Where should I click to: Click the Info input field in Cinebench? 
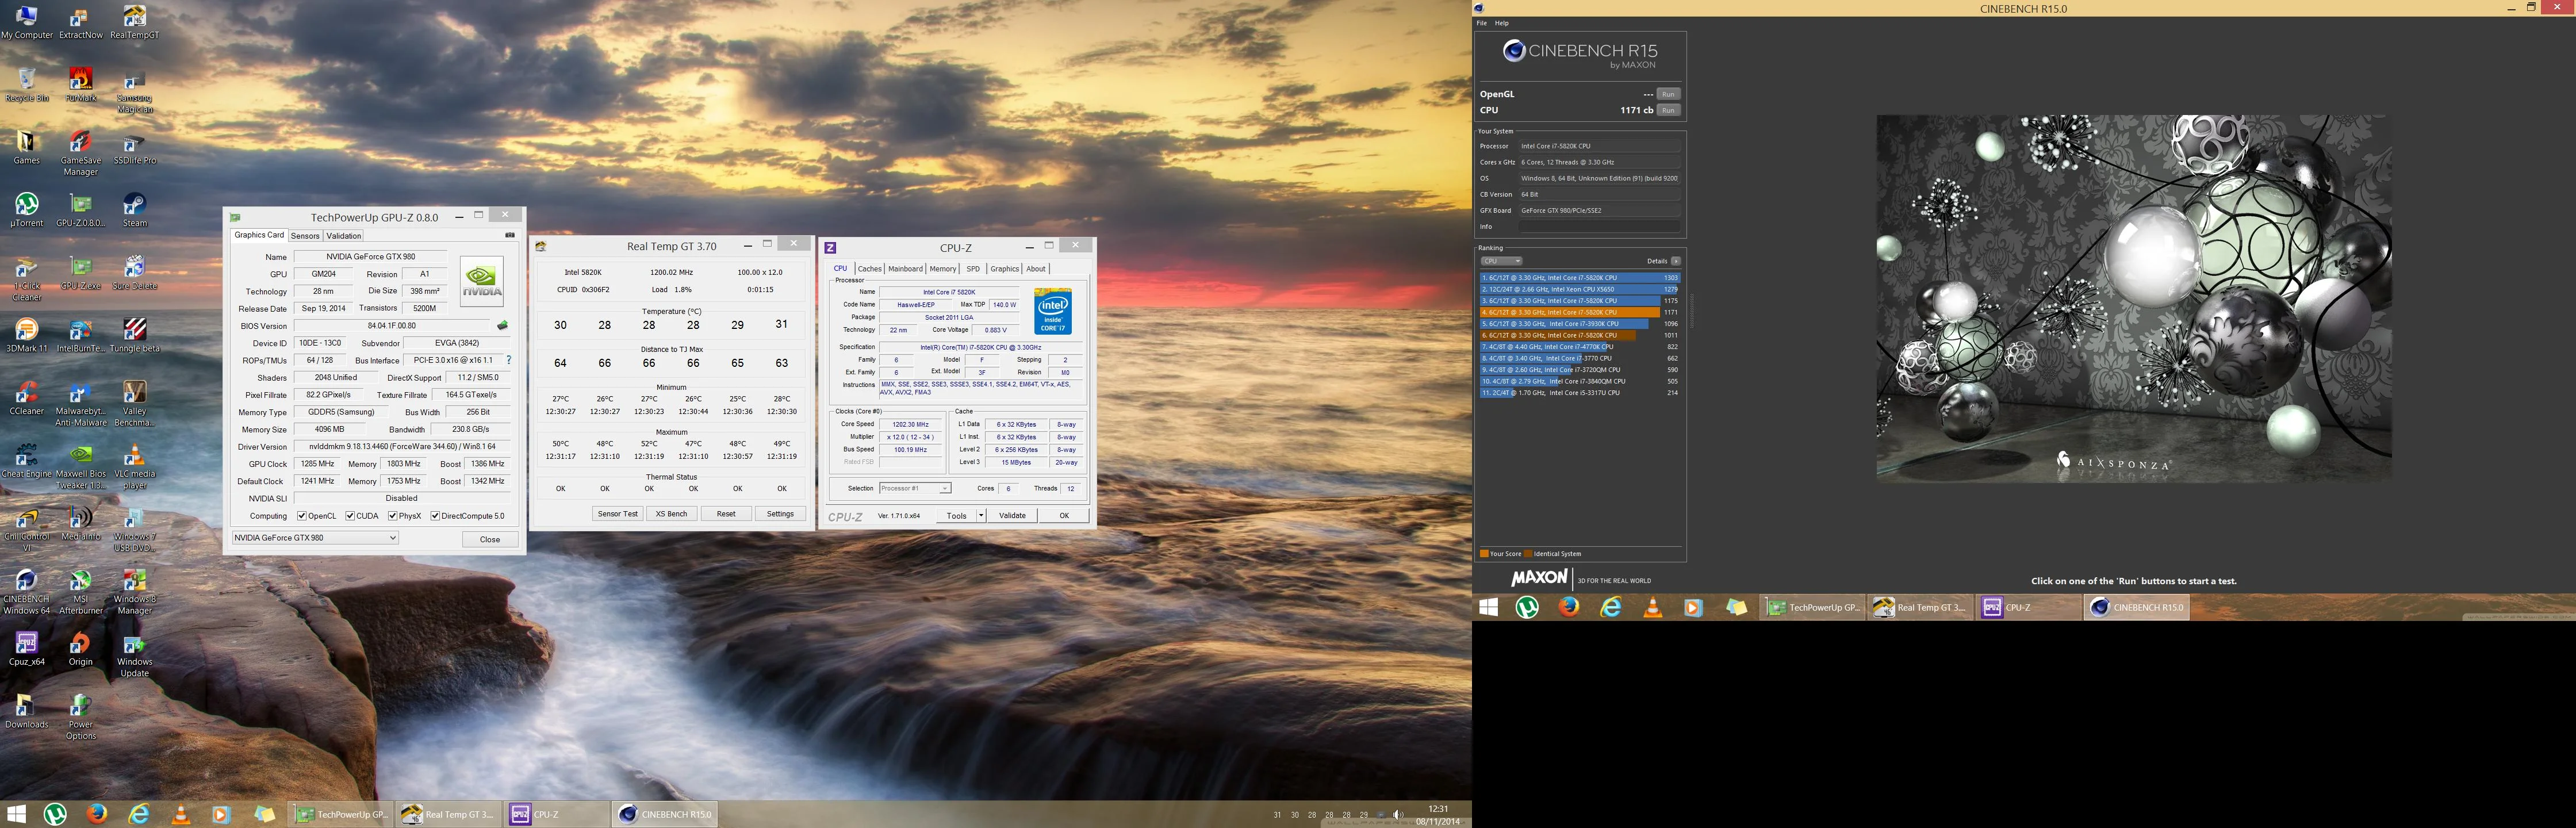(1599, 227)
